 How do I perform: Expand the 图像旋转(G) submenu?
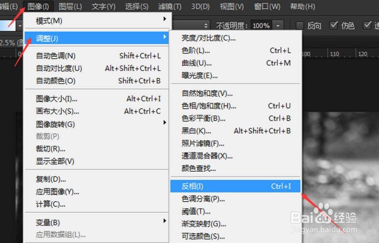tap(97, 124)
